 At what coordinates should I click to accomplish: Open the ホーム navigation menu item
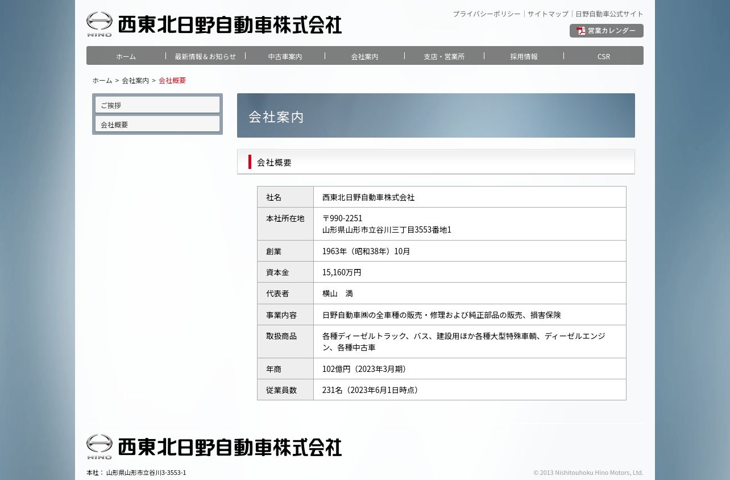tap(126, 56)
